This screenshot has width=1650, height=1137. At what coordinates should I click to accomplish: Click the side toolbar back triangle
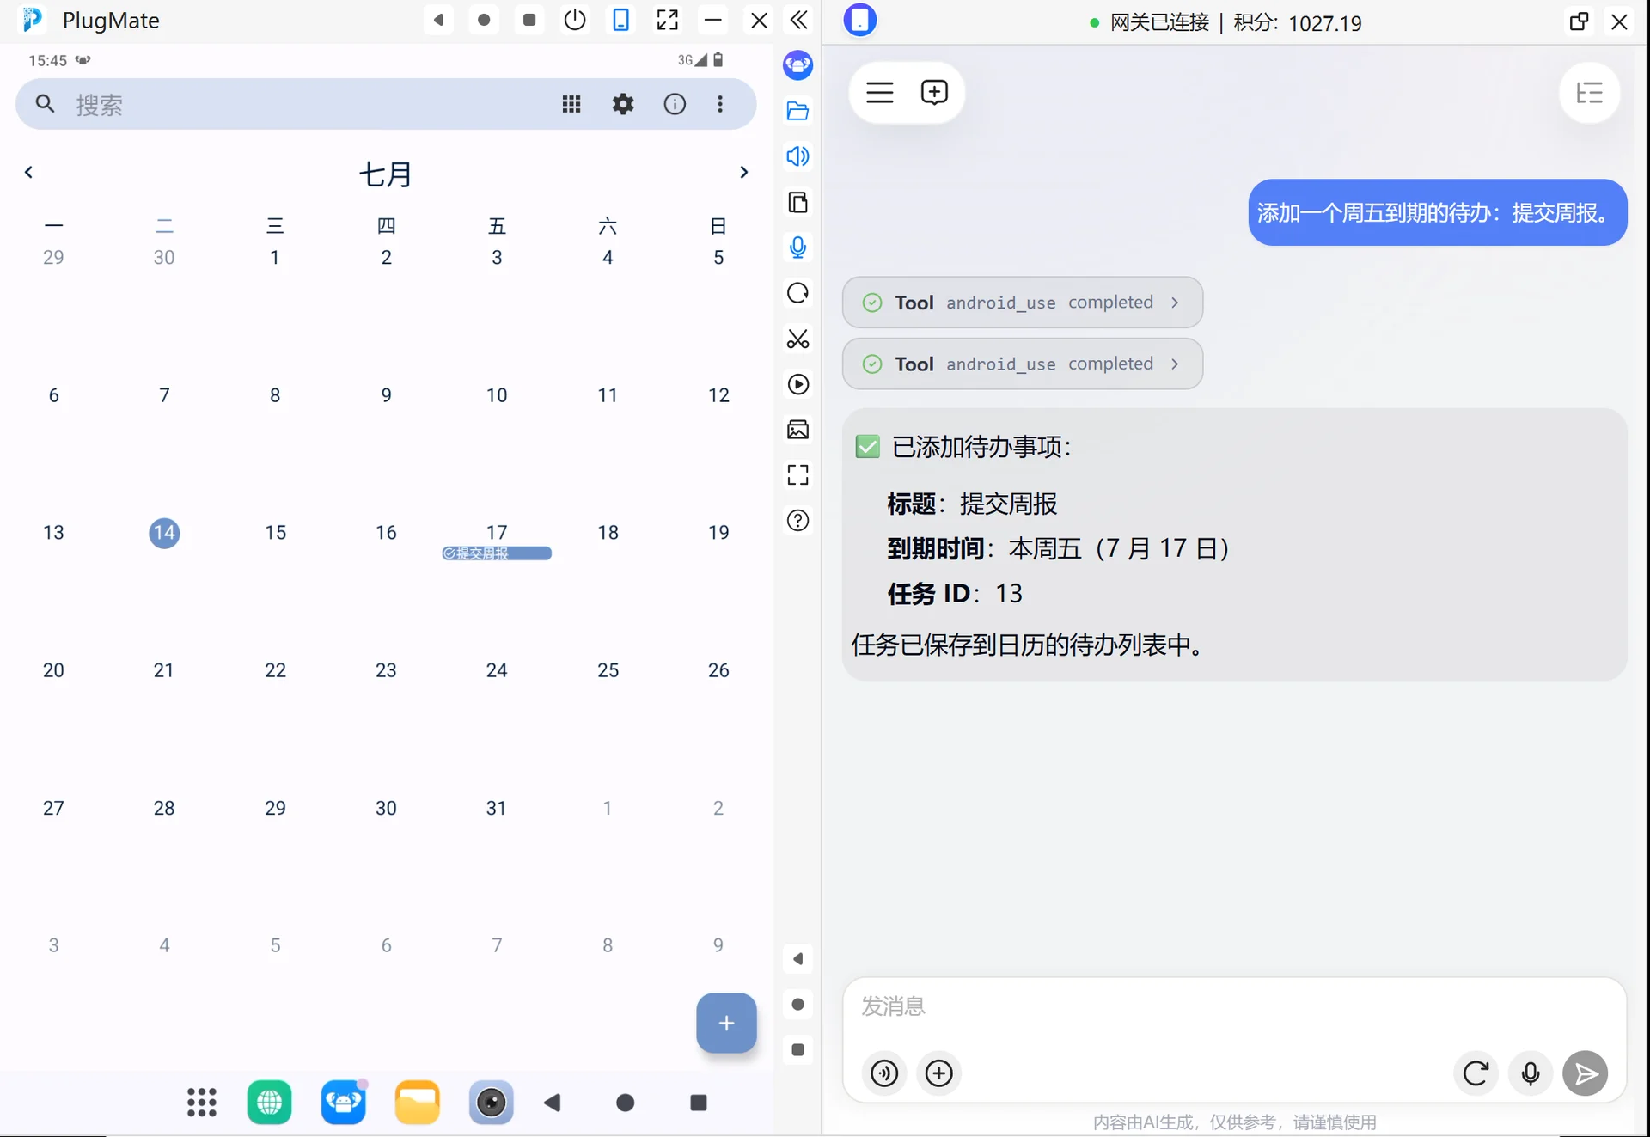coord(798,959)
